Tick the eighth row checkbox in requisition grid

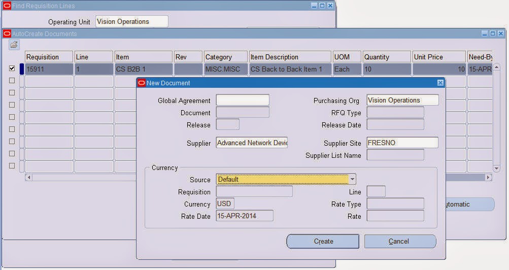coord(12,153)
